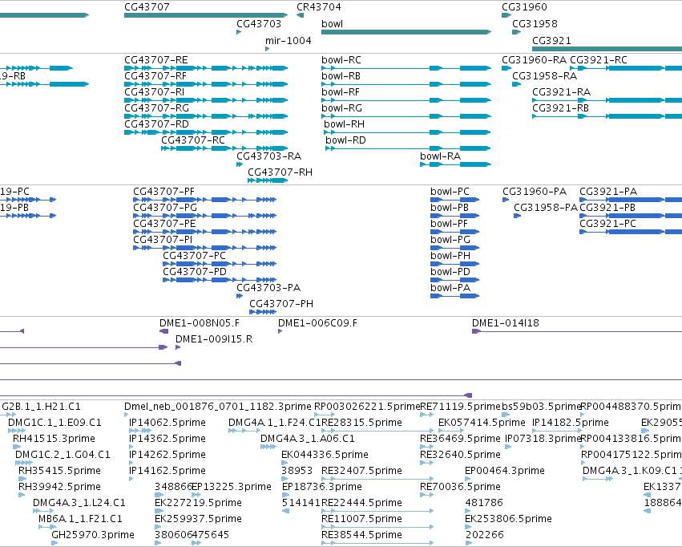The height and width of the screenshot is (547, 682).
Task: Click protein bowl-PB
Action: [x=450, y=208]
